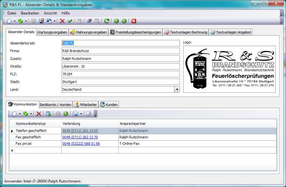Open the dropdown arrow next to Kommunikation toolbar new entry icon
Screen dimensions: 286x187
click(x=20, y=114)
